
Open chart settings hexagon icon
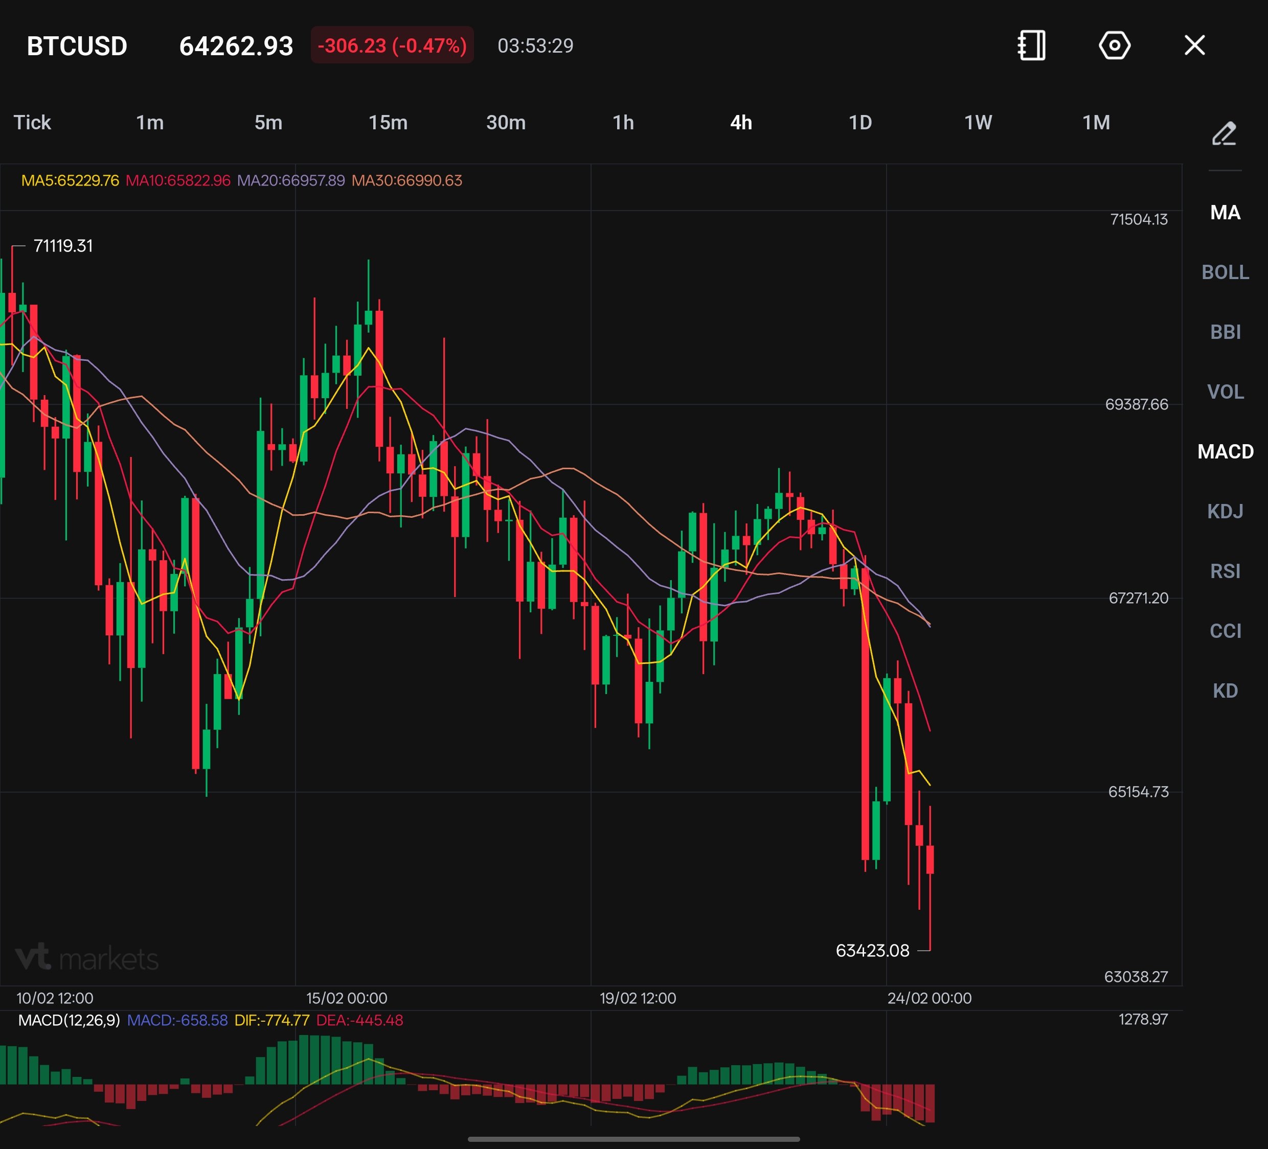click(x=1114, y=45)
